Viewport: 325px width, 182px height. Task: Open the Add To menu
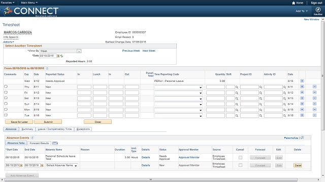click(302, 11)
